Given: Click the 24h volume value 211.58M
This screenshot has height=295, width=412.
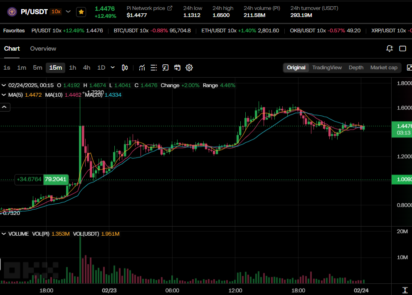Looking at the screenshot, I should pyautogui.click(x=254, y=15).
